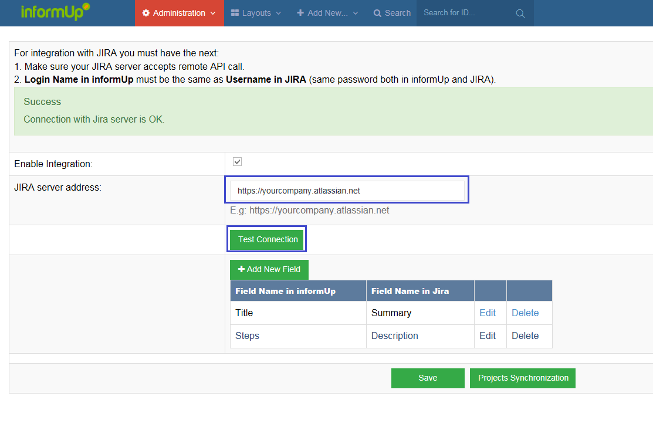Select the Title cell in the table
The width and height of the screenshot is (653, 444).
[x=298, y=313]
